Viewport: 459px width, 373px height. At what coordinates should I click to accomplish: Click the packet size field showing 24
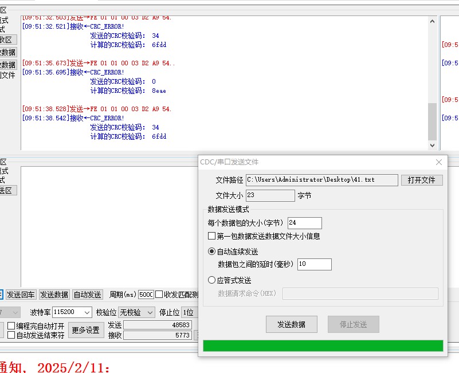(305, 223)
